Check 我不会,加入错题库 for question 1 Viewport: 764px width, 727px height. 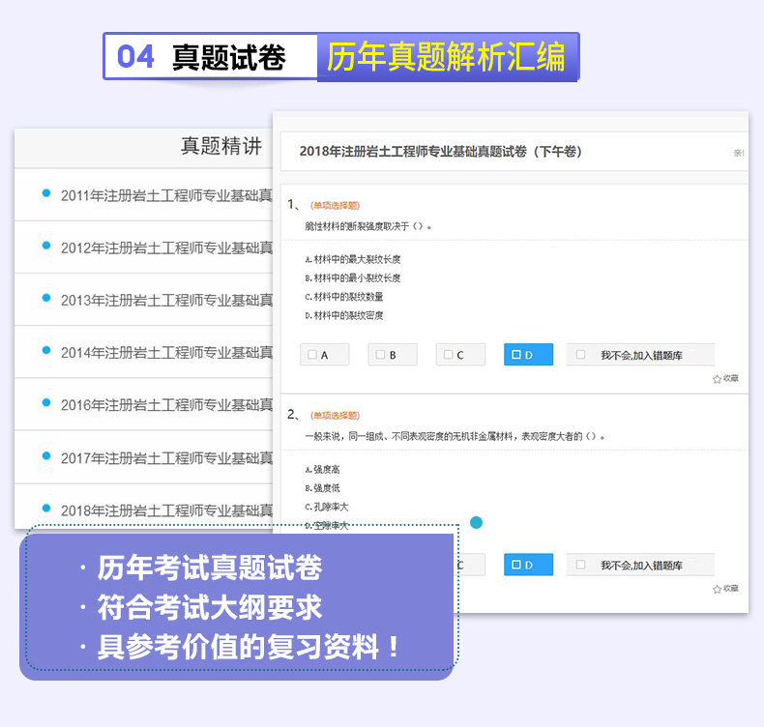640,355
